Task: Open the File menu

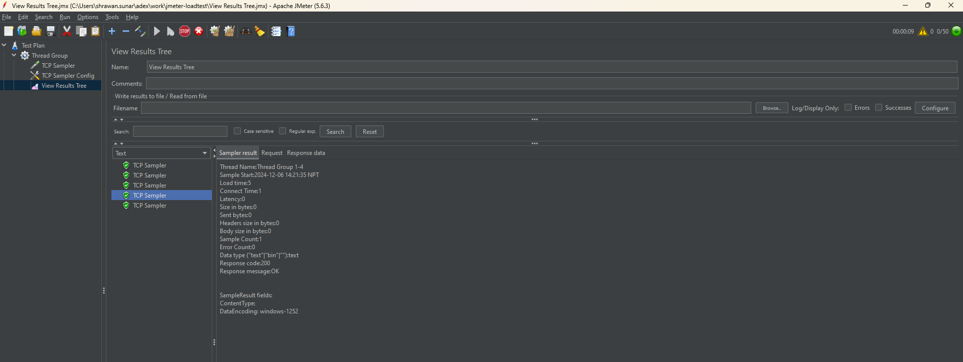Action: click(7, 17)
